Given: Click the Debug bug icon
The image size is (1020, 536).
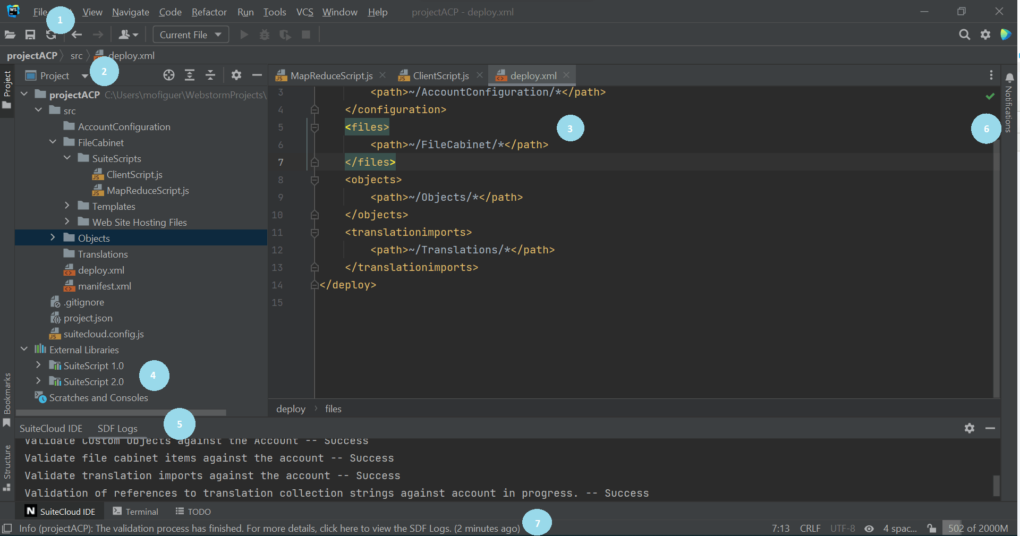Looking at the screenshot, I should coord(265,35).
